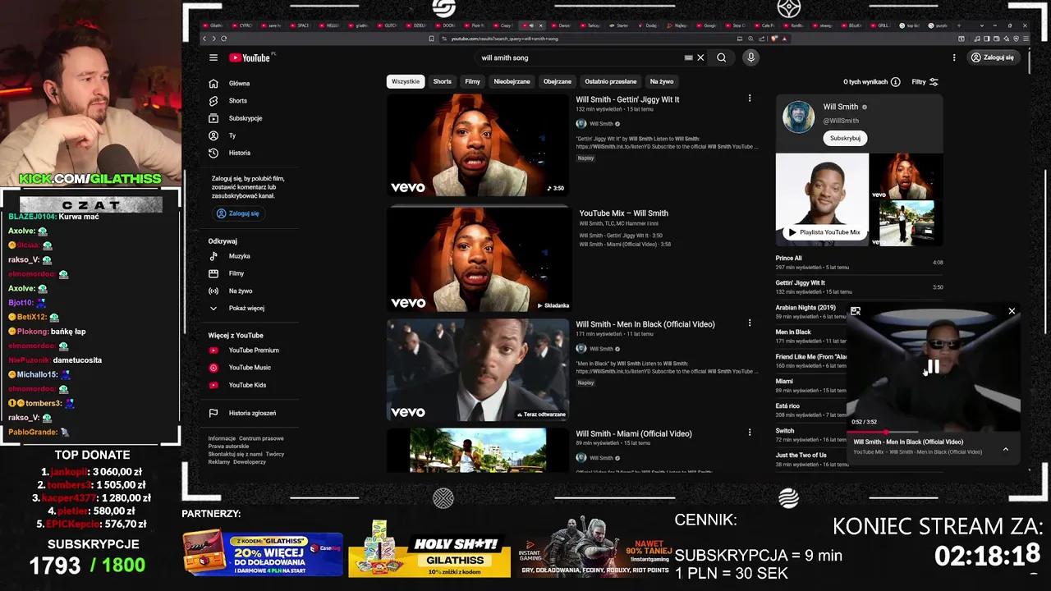The width and height of the screenshot is (1051, 591).
Task: Subscribe with the Subskrybuj button
Action: point(845,138)
